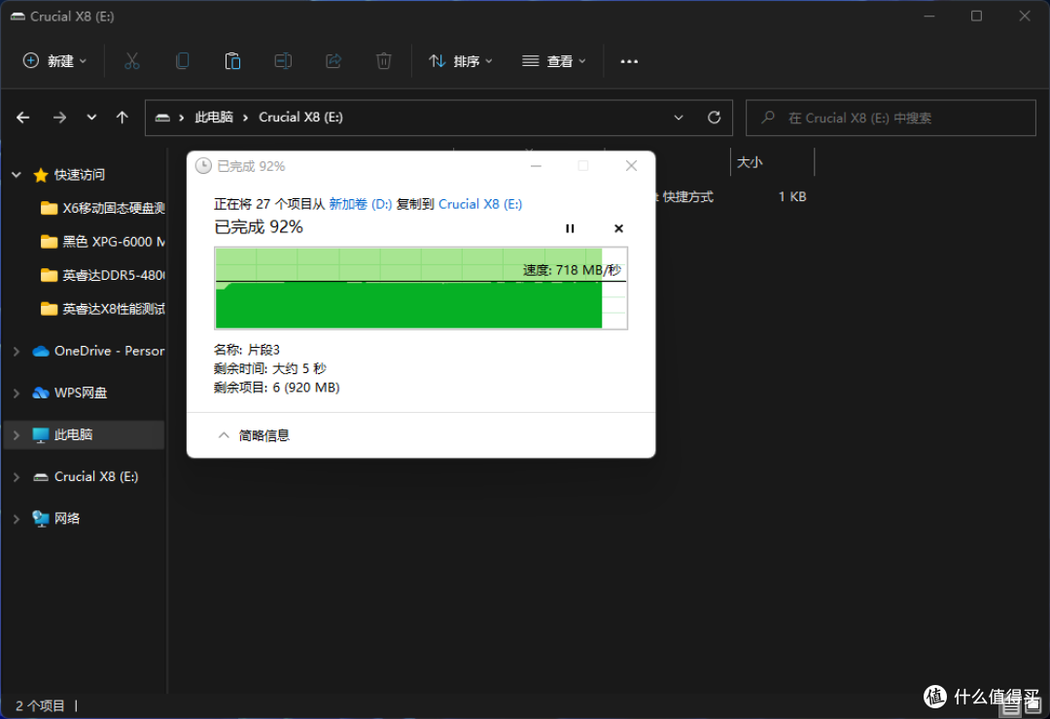The height and width of the screenshot is (719, 1050).
Task: Click 名称: 片段3 text in dialog
Action: [x=246, y=350]
